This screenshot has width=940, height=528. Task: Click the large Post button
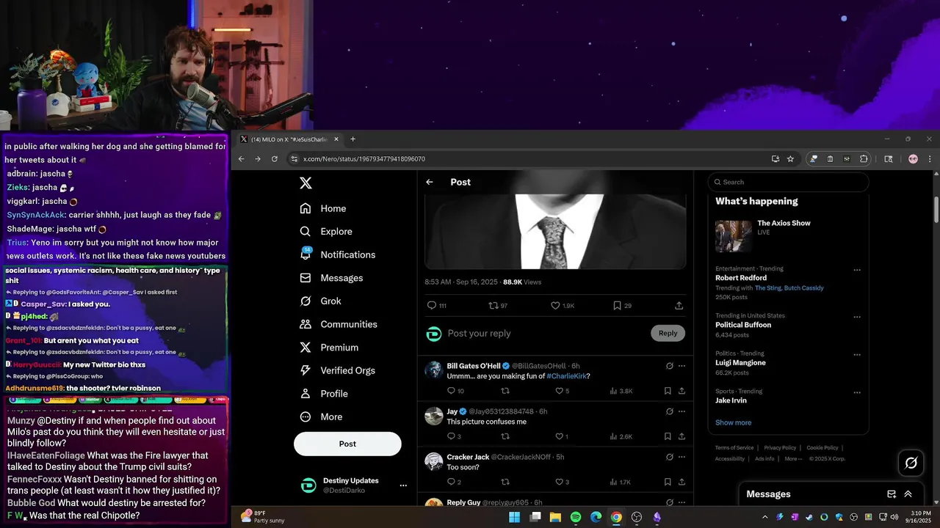pos(347,444)
